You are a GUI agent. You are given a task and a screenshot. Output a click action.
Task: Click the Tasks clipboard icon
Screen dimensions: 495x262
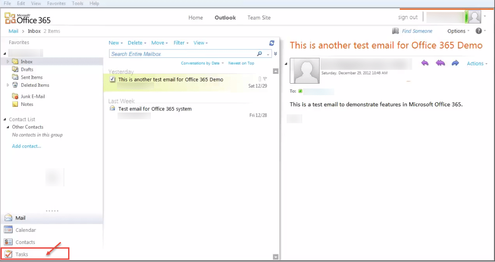point(8,254)
